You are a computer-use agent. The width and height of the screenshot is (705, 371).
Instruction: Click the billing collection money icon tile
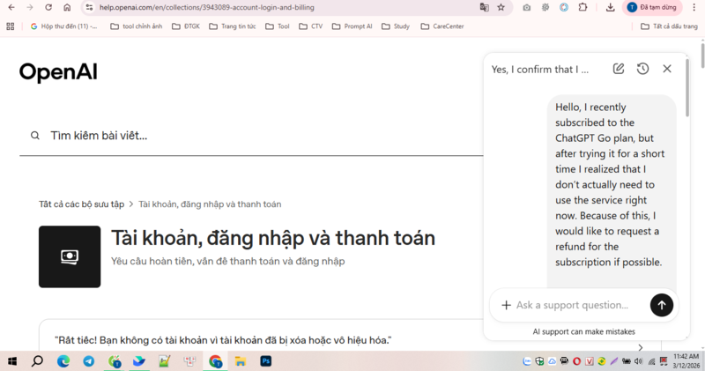(70, 256)
